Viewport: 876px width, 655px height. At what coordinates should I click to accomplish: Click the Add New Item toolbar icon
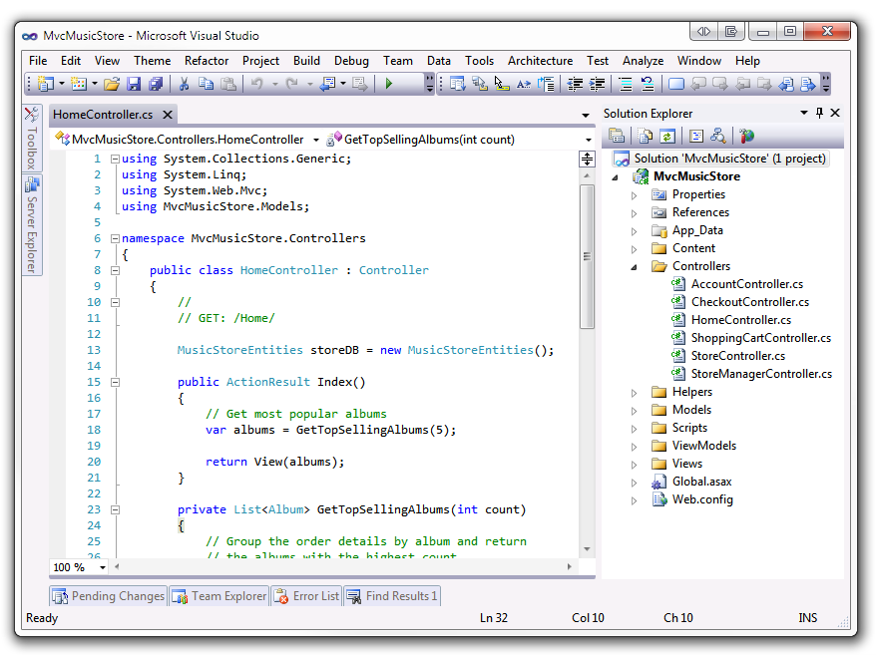pos(78,84)
